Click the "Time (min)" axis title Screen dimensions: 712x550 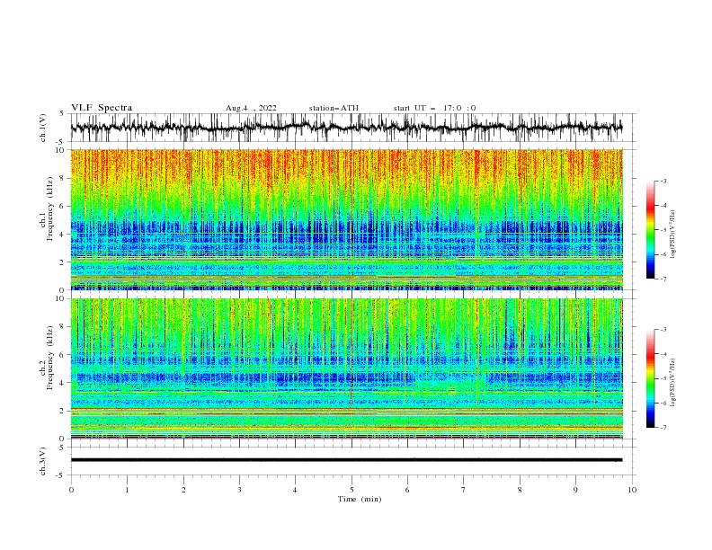tap(360, 499)
